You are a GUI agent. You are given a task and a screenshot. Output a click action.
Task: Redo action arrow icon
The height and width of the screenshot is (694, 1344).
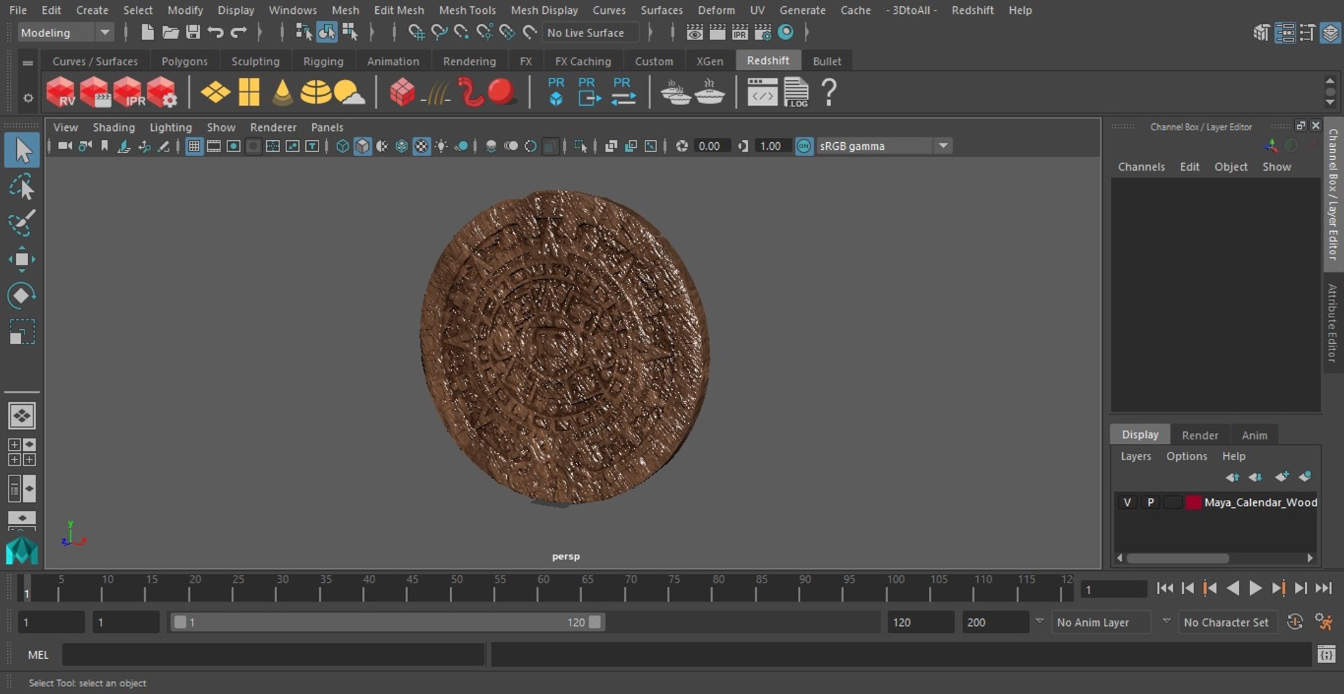click(x=239, y=32)
